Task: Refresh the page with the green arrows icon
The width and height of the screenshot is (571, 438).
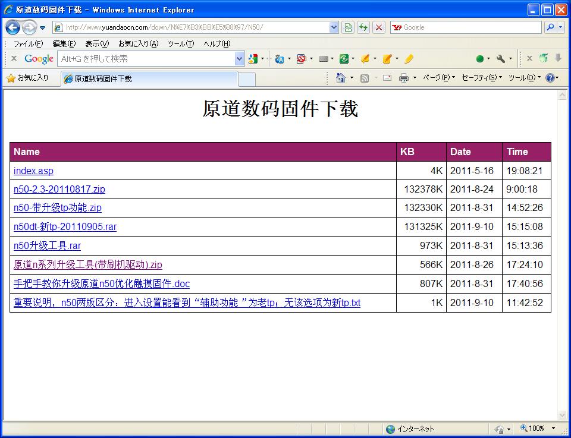Action: point(363,27)
